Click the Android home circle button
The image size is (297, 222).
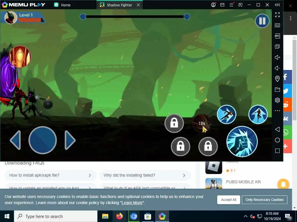pyautogui.click(x=277, y=140)
